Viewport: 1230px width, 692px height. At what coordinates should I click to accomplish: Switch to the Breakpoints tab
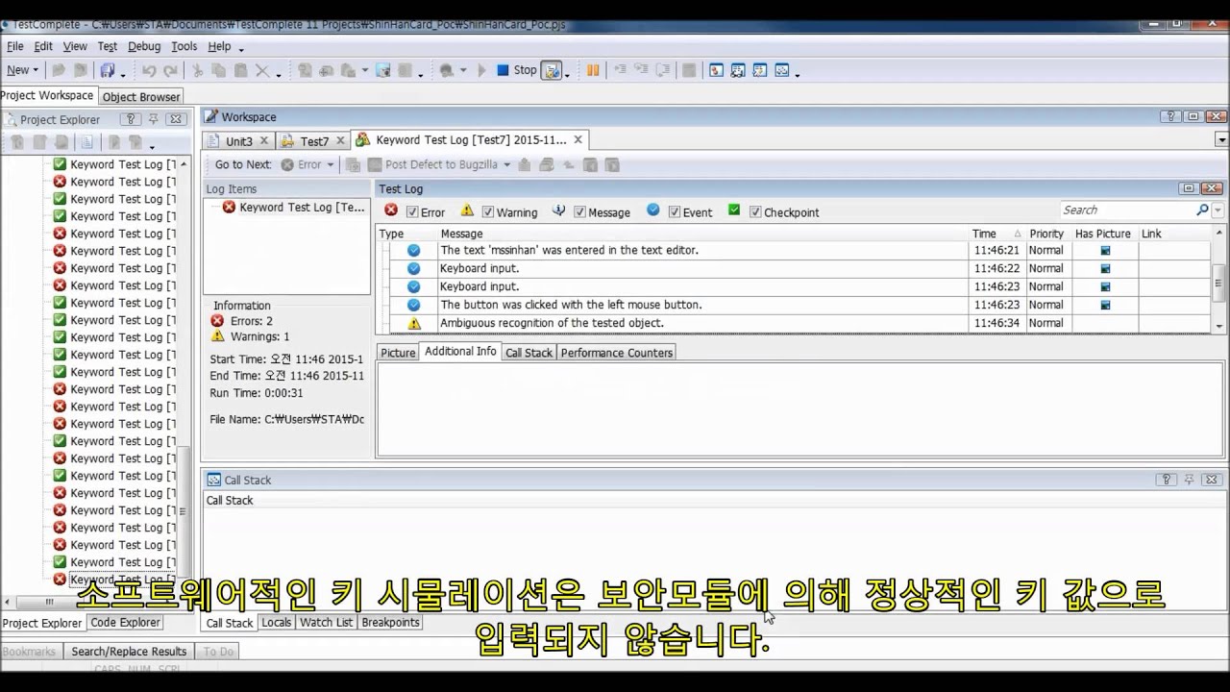(x=390, y=623)
